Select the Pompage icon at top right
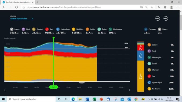Image resolution: width=182 pixels, height=102 pixels. 146,29
